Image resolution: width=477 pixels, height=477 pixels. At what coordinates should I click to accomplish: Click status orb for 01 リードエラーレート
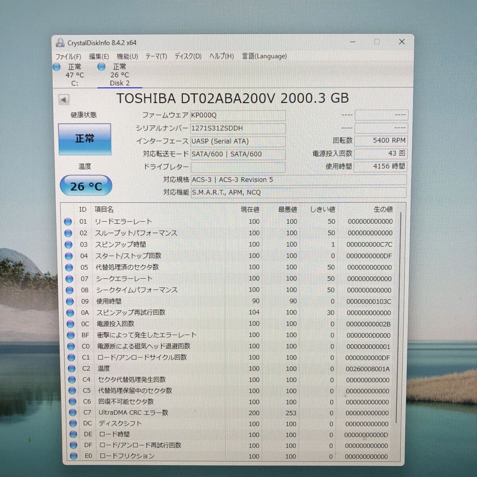pos(68,222)
